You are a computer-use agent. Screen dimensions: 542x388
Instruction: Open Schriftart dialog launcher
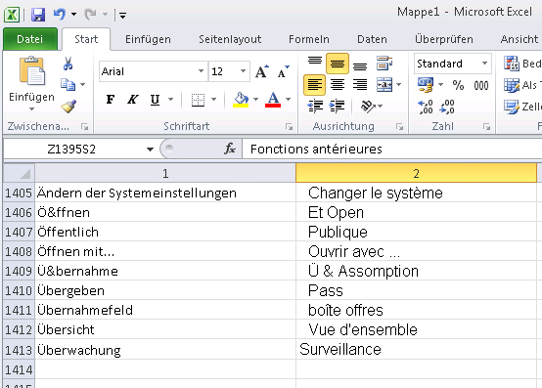coord(289,127)
